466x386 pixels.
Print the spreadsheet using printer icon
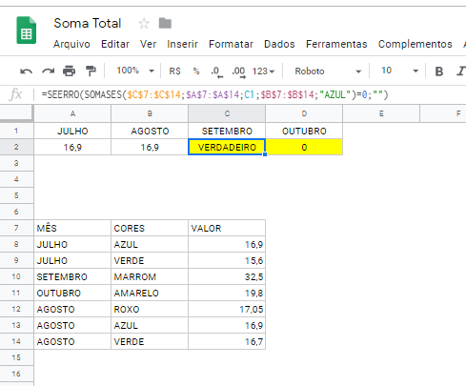pos(70,71)
